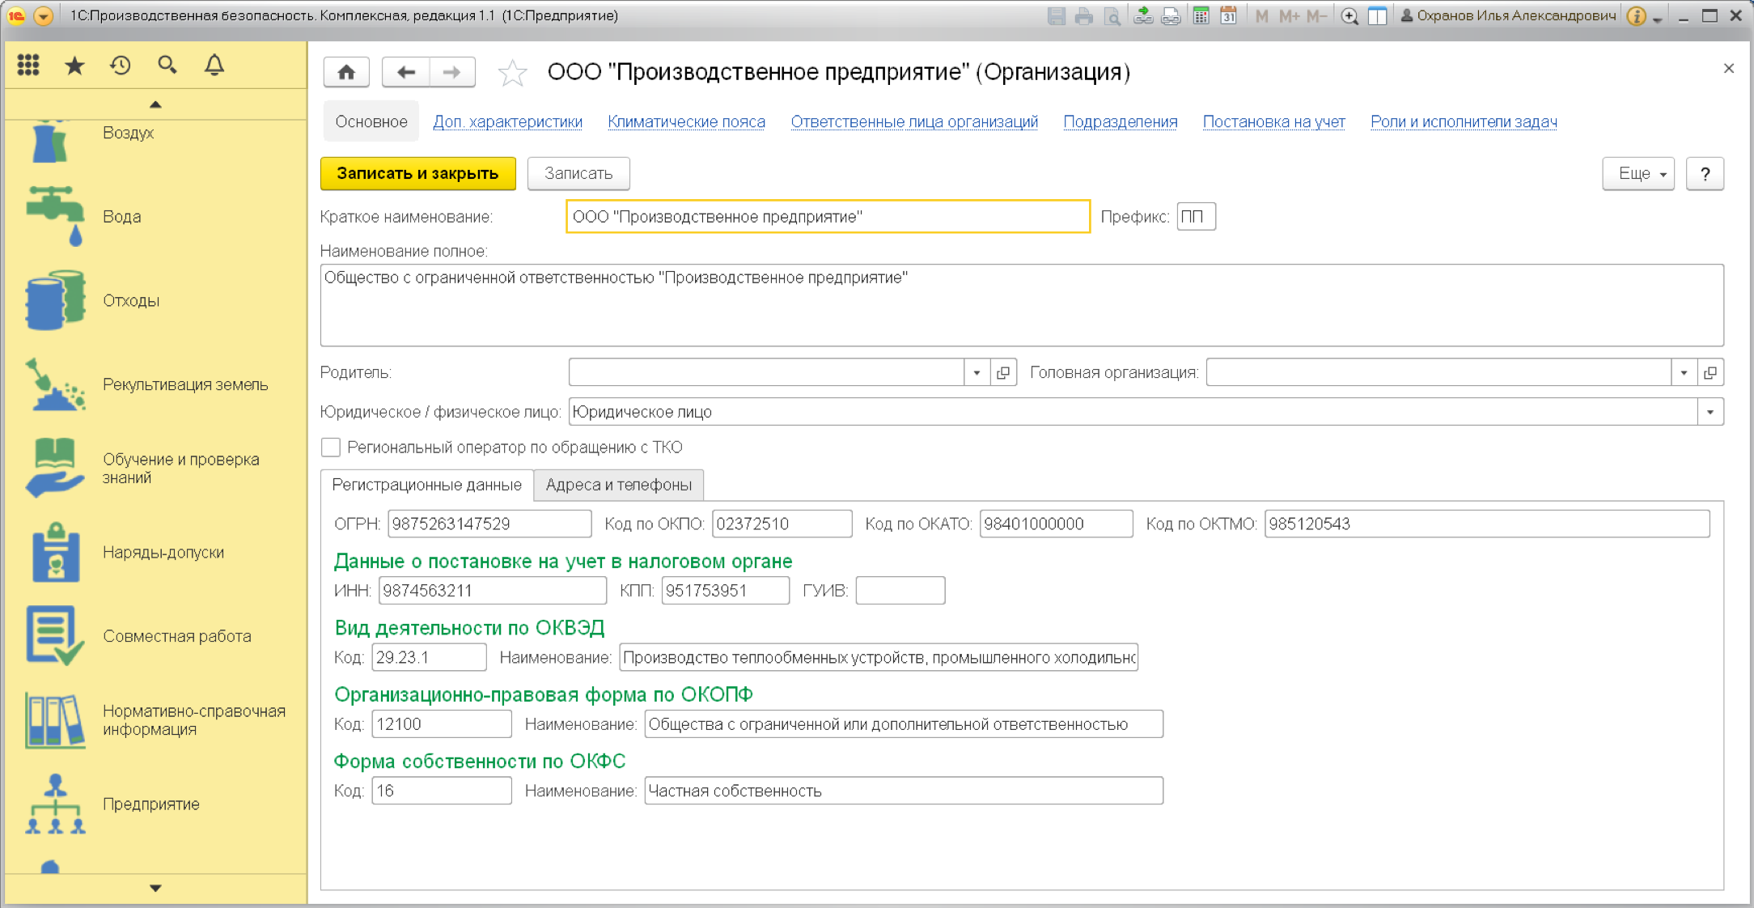Open notifications bell icon

click(214, 65)
